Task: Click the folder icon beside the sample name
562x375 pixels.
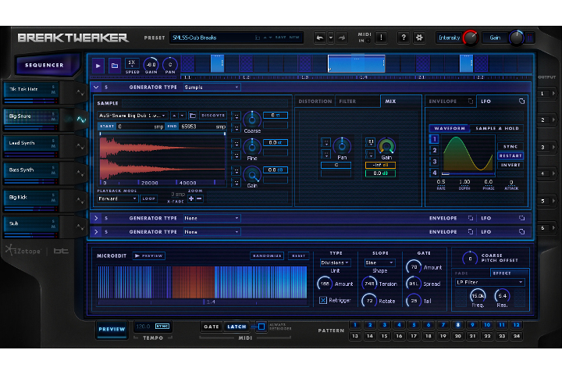Action: pyautogui.click(x=192, y=115)
